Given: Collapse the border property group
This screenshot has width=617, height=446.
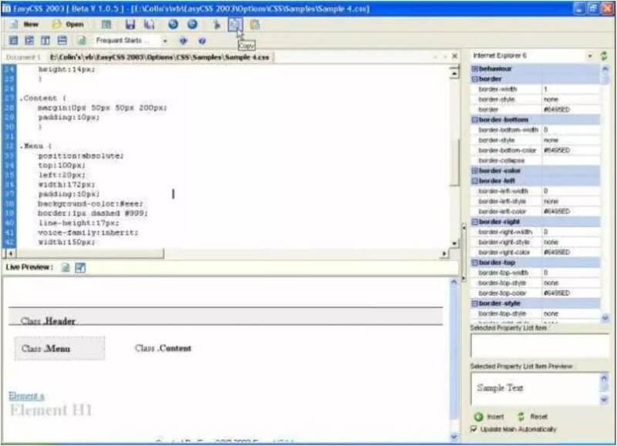Looking at the screenshot, I should (x=474, y=79).
